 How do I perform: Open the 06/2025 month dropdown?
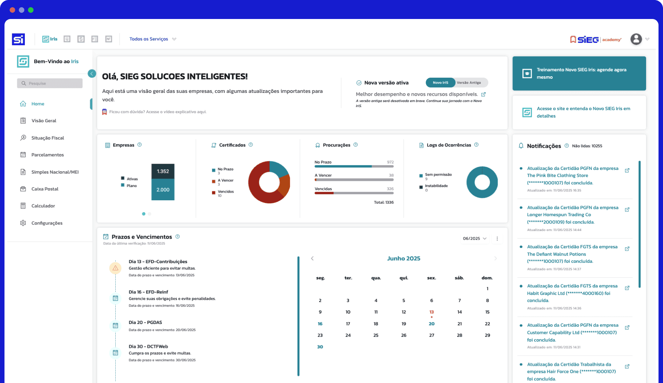coord(474,239)
